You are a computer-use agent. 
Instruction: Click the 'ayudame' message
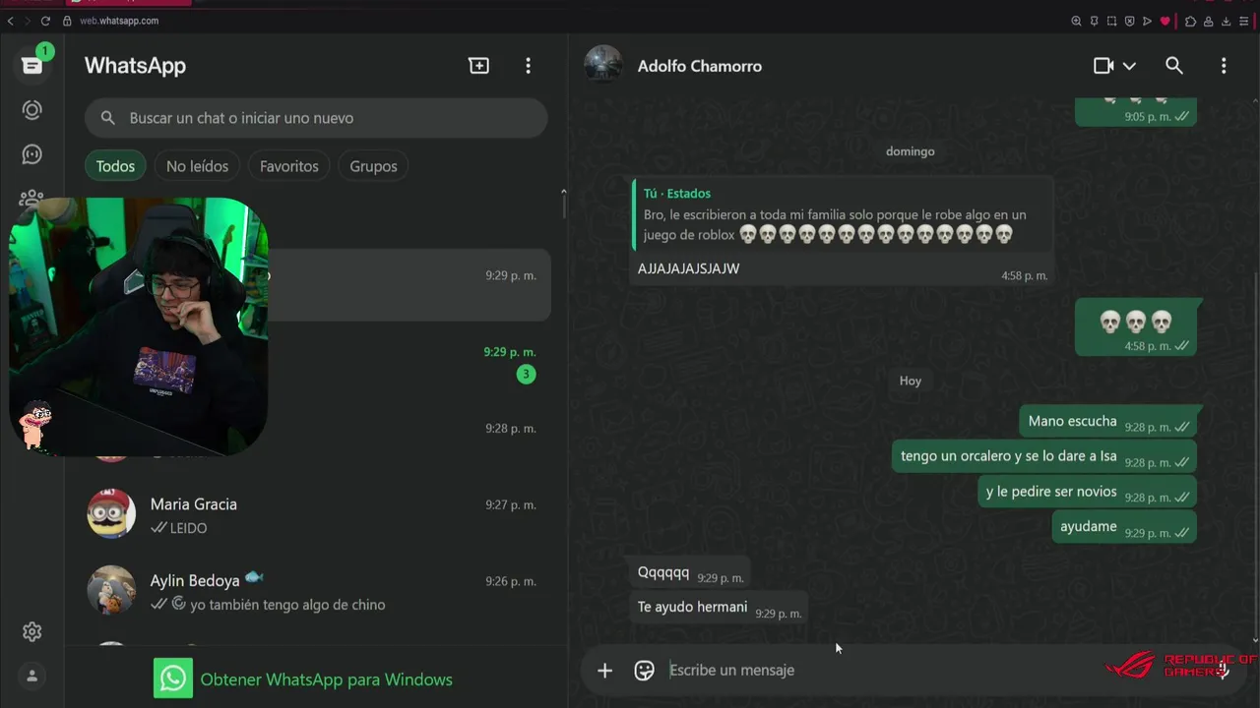(1124, 528)
